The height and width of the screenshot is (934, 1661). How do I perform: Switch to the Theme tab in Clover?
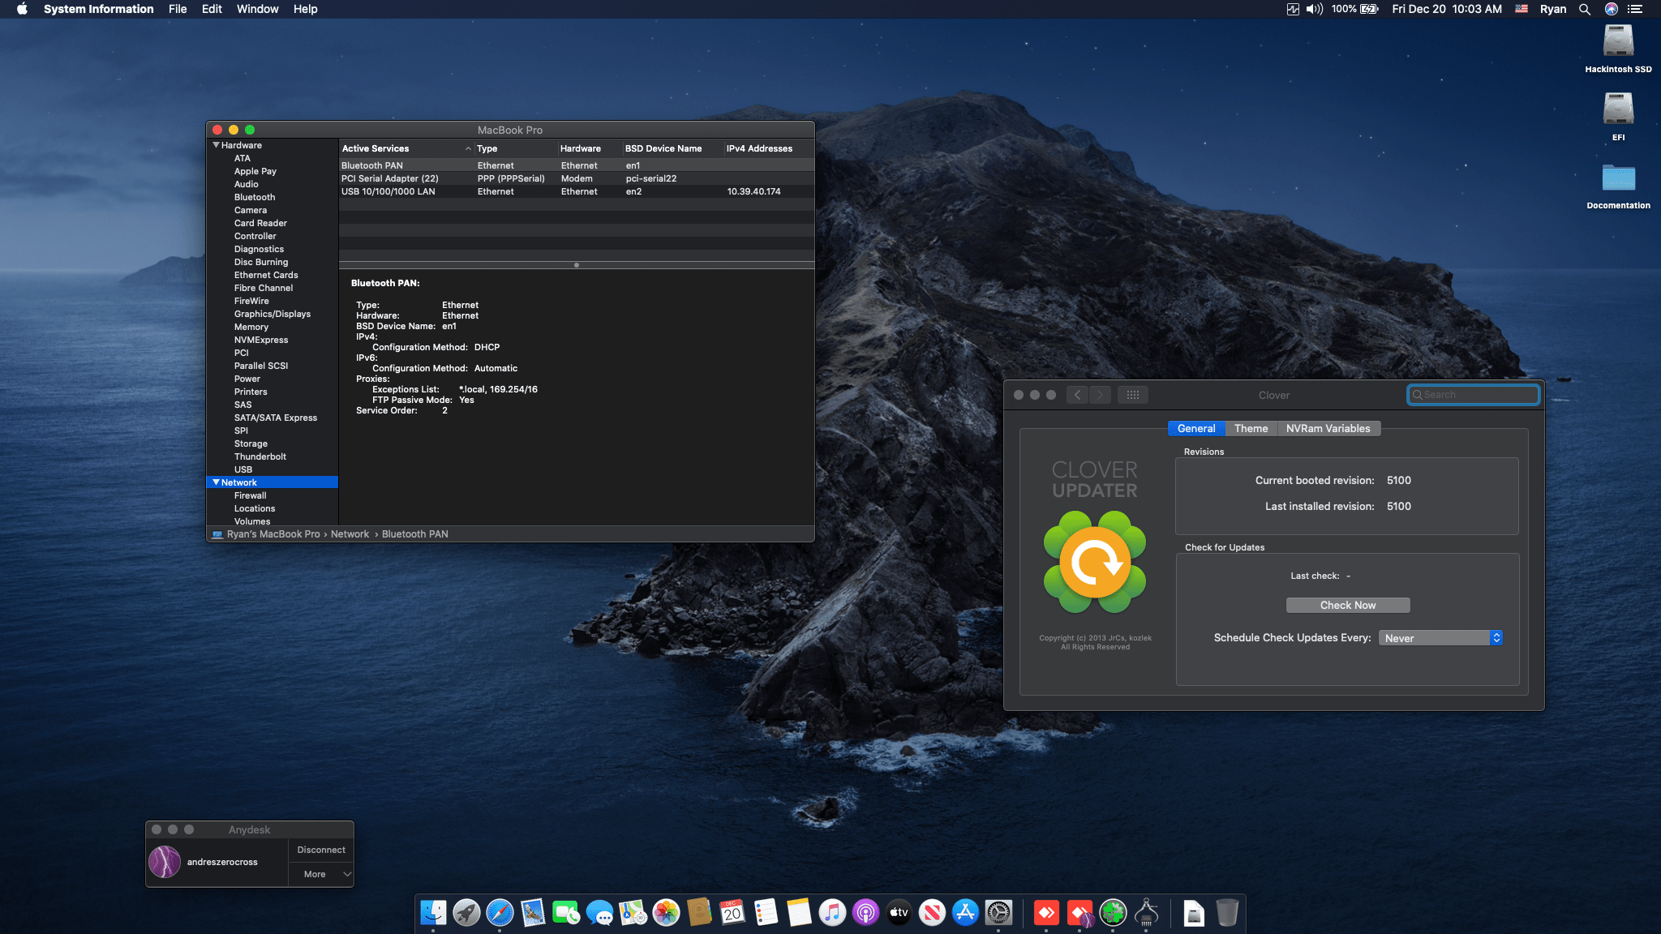coord(1251,428)
